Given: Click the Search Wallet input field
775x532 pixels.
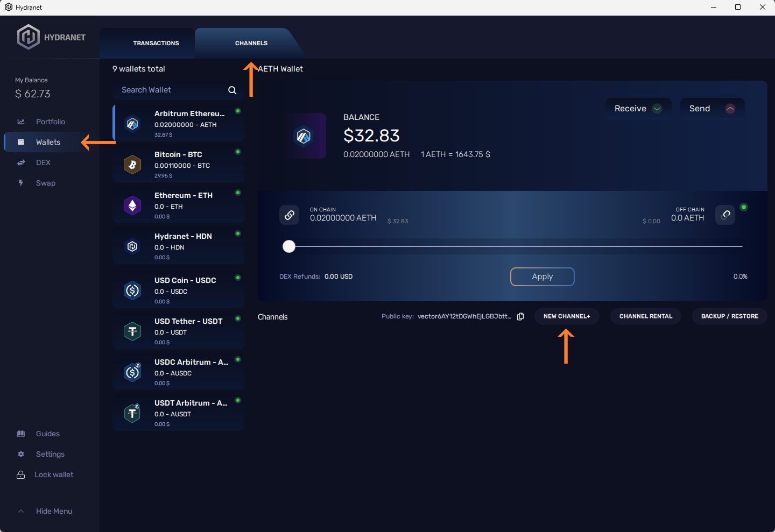Looking at the screenshot, I should click(x=178, y=90).
